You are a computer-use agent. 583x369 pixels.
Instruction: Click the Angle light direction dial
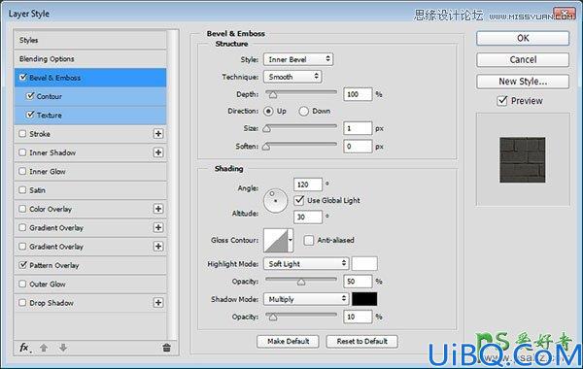pyautogui.click(x=276, y=201)
